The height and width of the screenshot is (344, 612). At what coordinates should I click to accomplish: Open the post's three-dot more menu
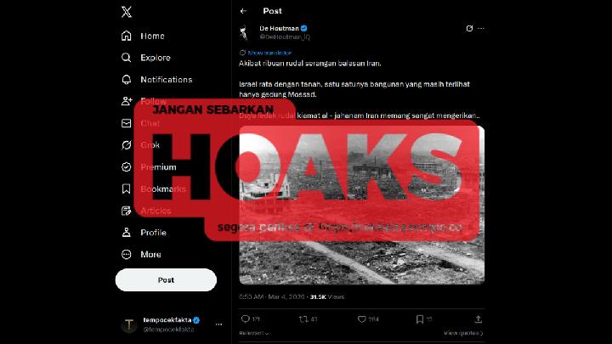tap(481, 28)
